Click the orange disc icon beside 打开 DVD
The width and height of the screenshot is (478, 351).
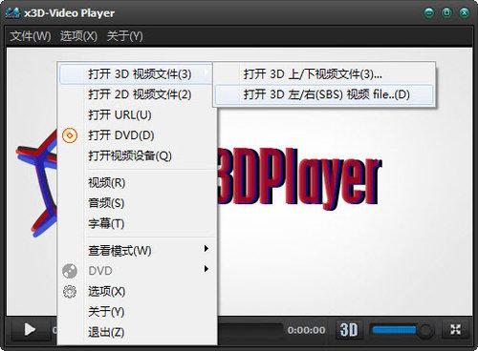[x=70, y=135]
